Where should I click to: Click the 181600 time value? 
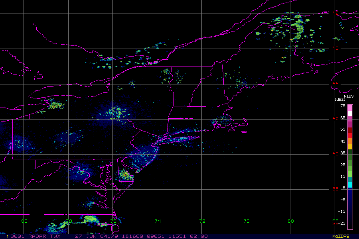[132, 236]
